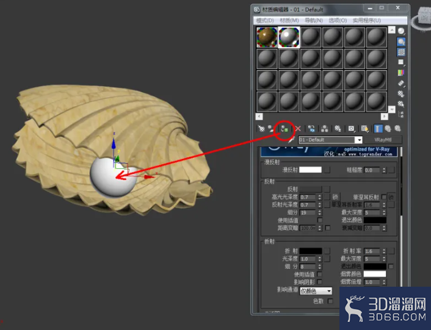Toggle the Backlight icon in side toolbar

401,41
